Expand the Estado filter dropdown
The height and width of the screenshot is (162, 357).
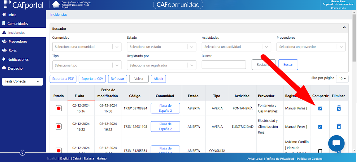point(162,47)
